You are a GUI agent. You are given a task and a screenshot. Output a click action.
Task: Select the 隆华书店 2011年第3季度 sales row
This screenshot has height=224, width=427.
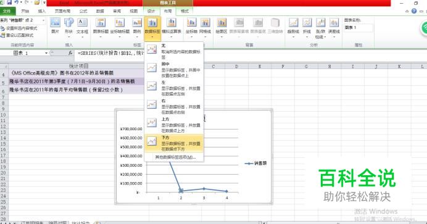[77, 81]
